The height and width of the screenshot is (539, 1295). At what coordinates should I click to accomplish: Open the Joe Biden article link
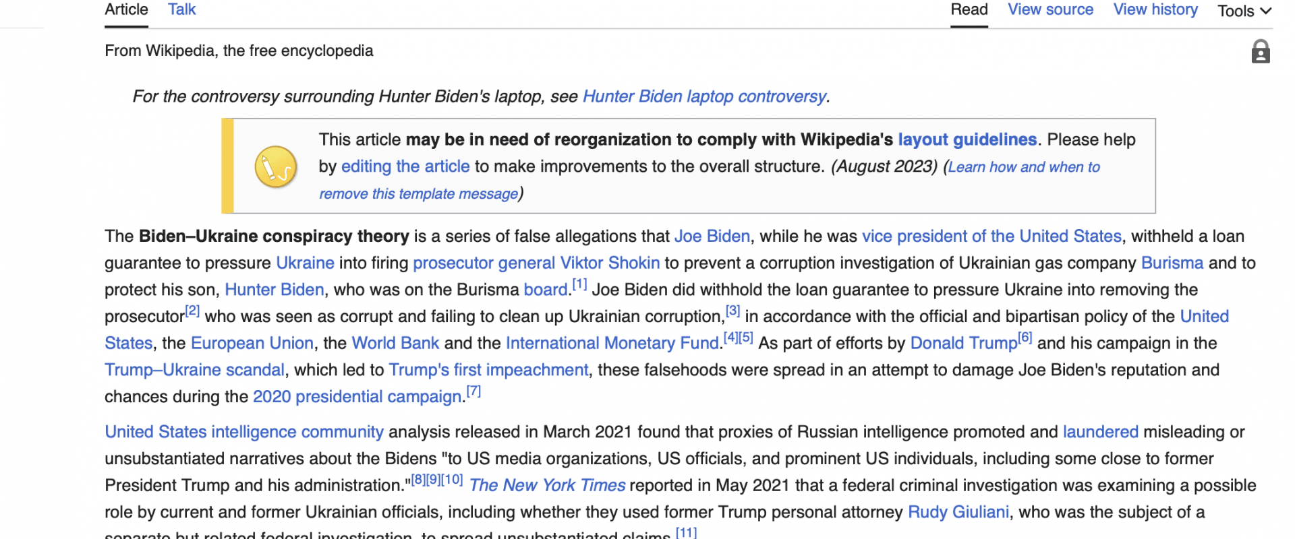coord(712,236)
